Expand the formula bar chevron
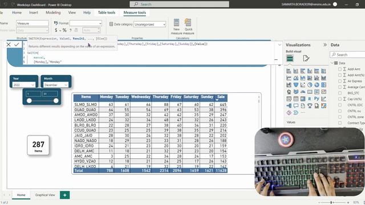The width and height of the screenshot is (365, 205). coord(279,44)
